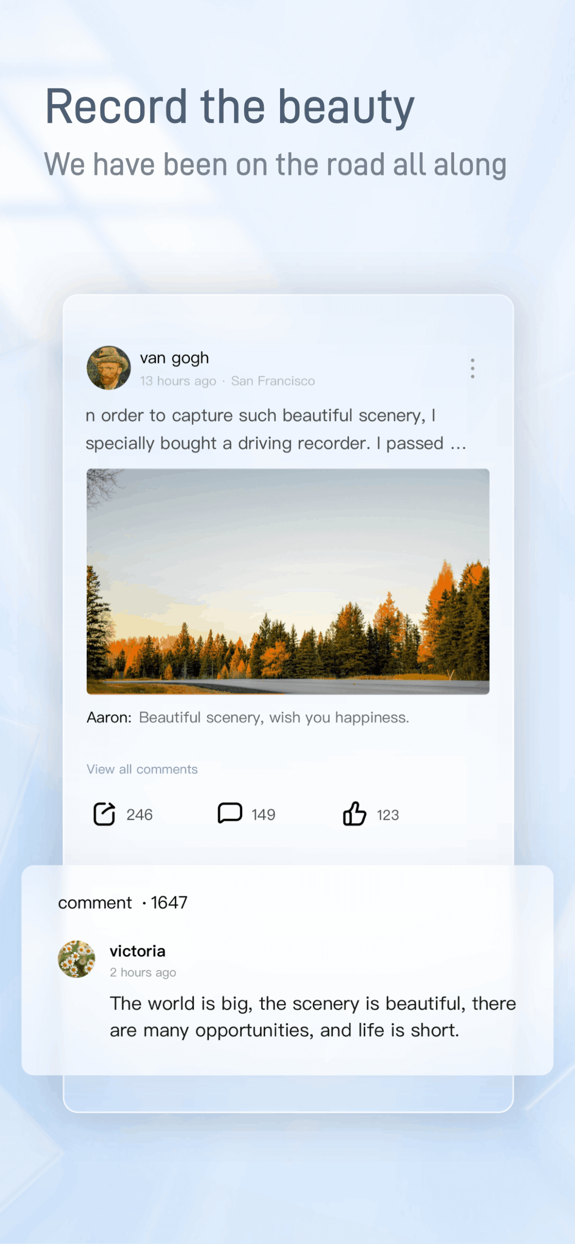Select the victoria commenter name

137,951
